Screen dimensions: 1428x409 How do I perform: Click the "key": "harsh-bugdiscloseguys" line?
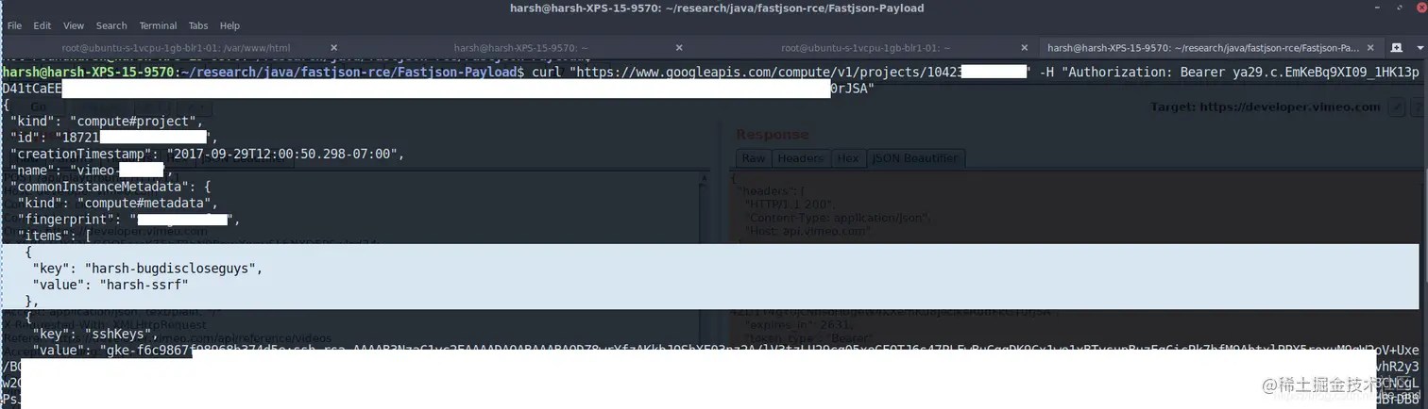147,269
